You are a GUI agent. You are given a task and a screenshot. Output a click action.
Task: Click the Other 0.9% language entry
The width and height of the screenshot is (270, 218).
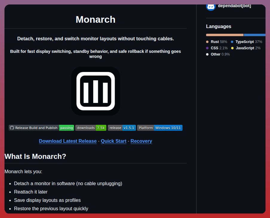click(x=218, y=54)
